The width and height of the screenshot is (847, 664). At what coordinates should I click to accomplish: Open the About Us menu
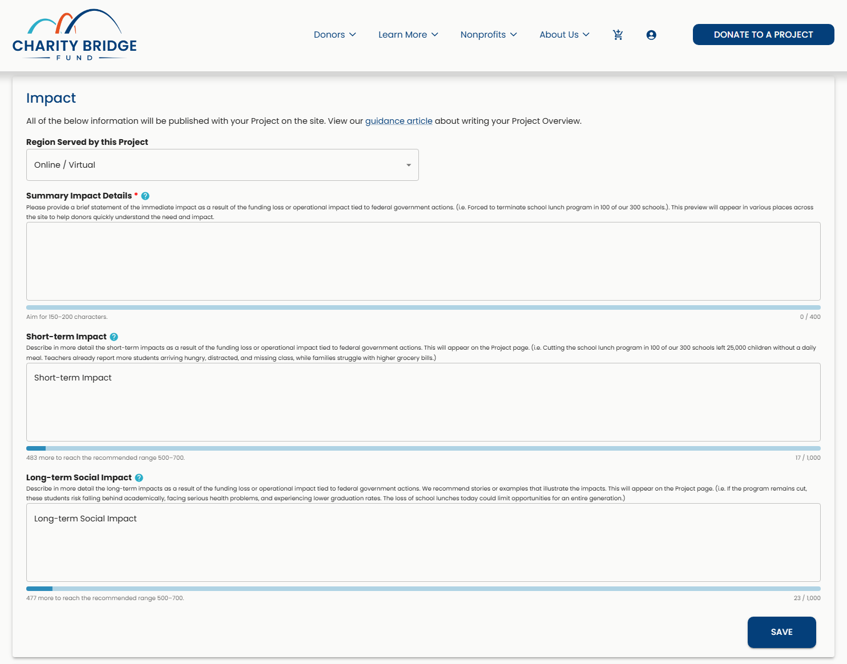click(x=565, y=35)
